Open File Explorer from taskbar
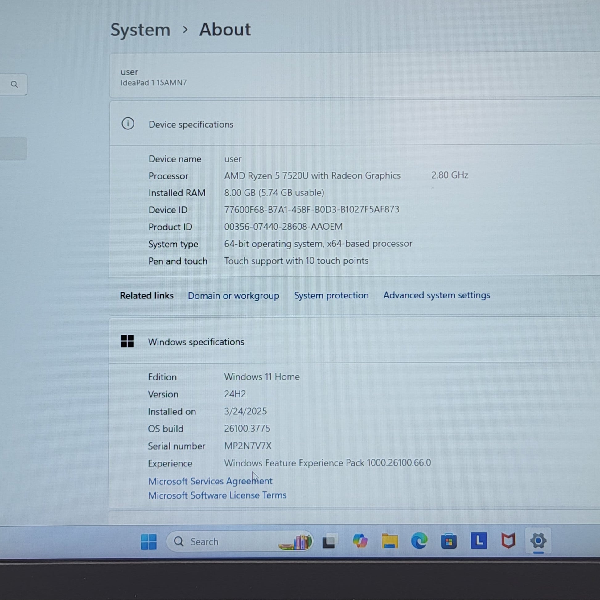Viewport: 600px width, 600px height. click(389, 541)
